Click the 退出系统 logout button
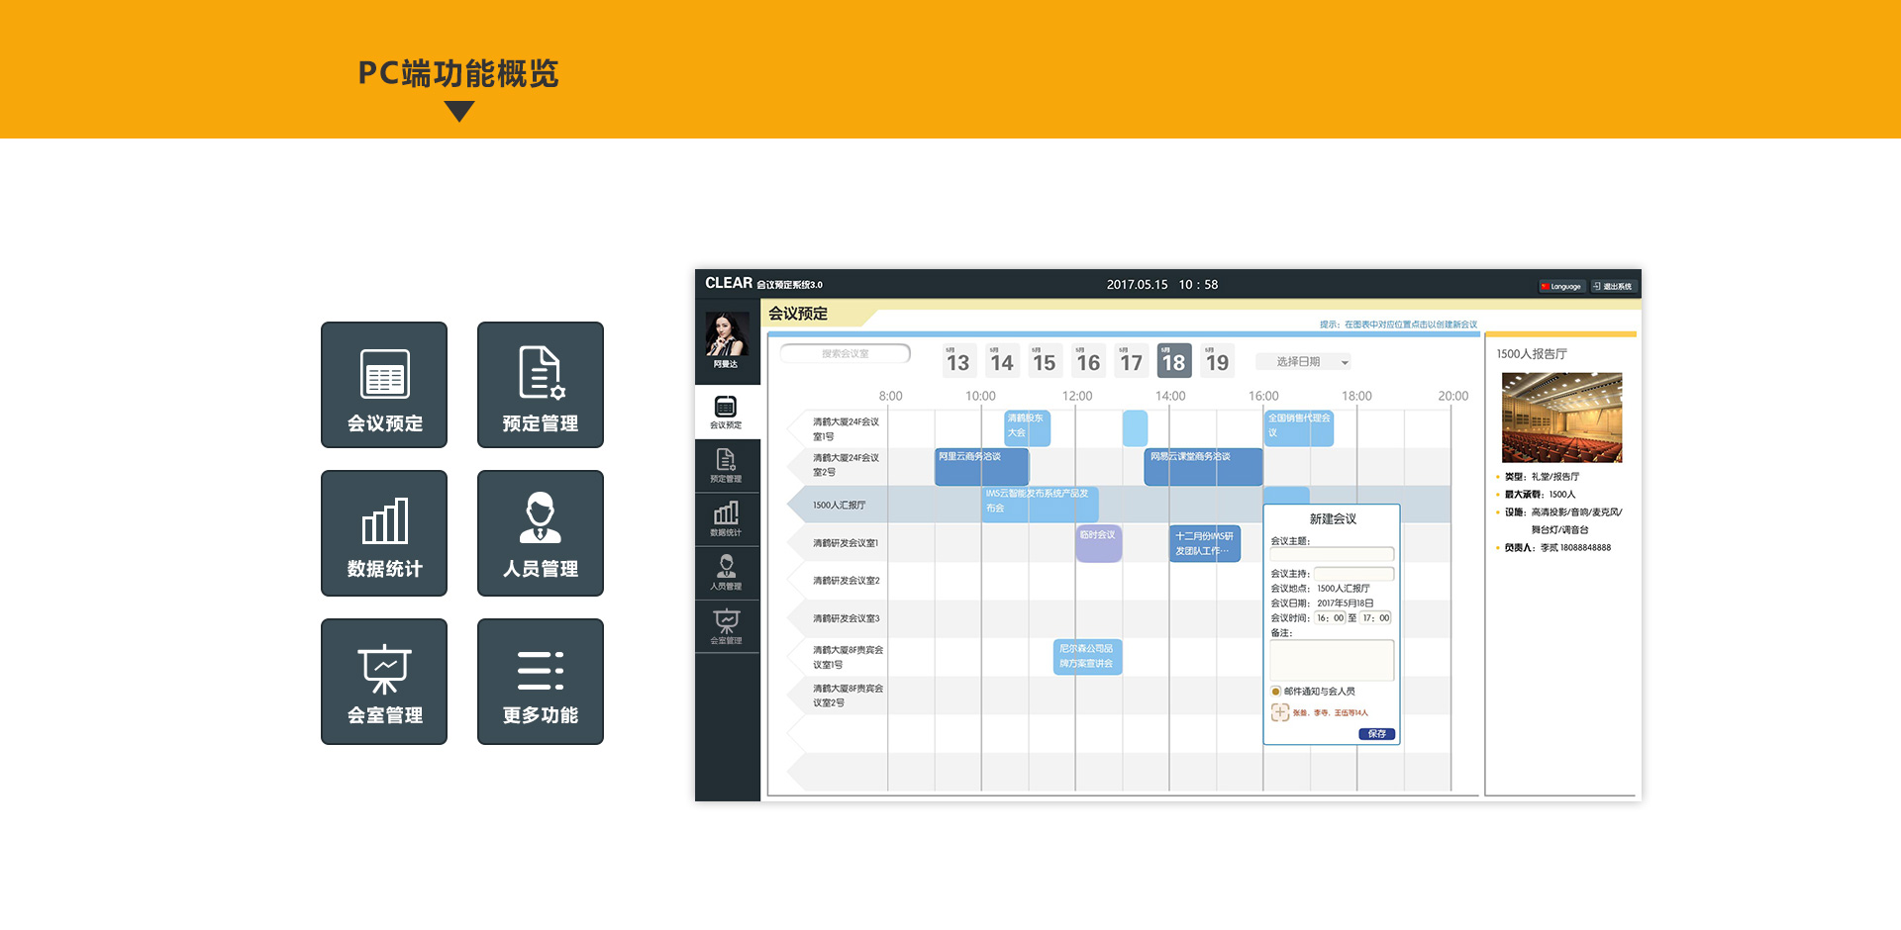The width and height of the screenshot is (1901, 930). [x=1613, y=287]
